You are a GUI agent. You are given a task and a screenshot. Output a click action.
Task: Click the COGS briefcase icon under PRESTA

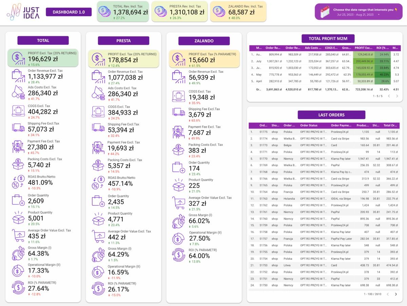(x=99, y=112)
